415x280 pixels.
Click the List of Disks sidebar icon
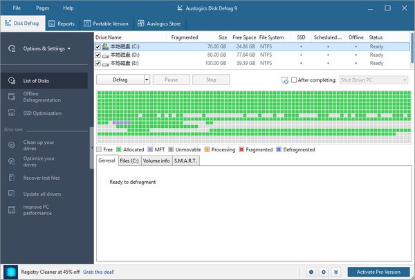click(12, 81)
